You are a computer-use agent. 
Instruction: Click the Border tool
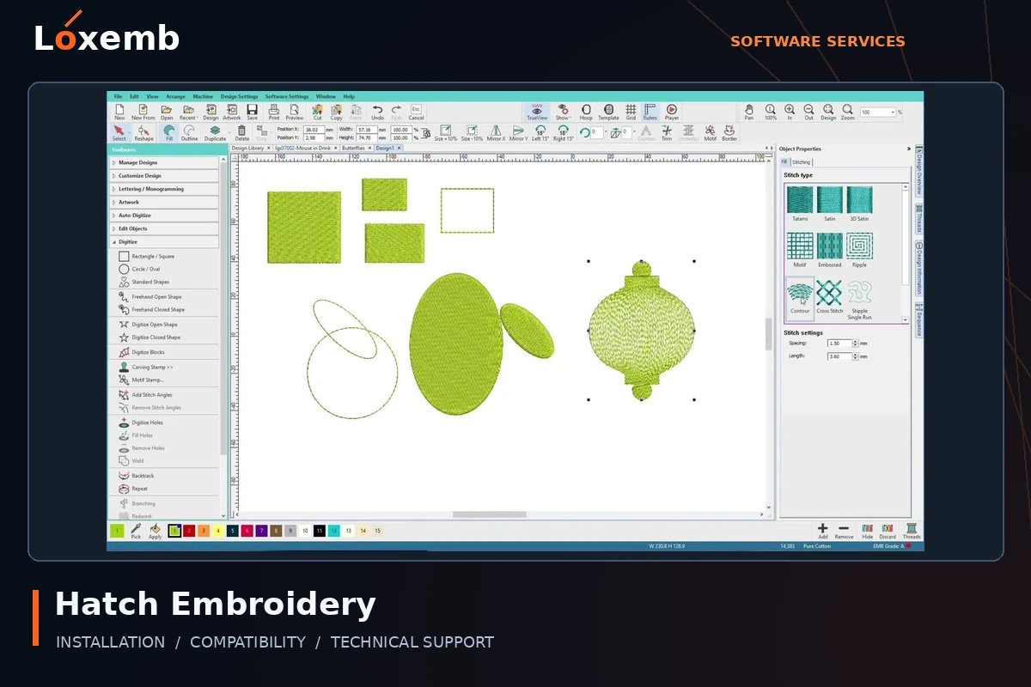click(729, 133)
